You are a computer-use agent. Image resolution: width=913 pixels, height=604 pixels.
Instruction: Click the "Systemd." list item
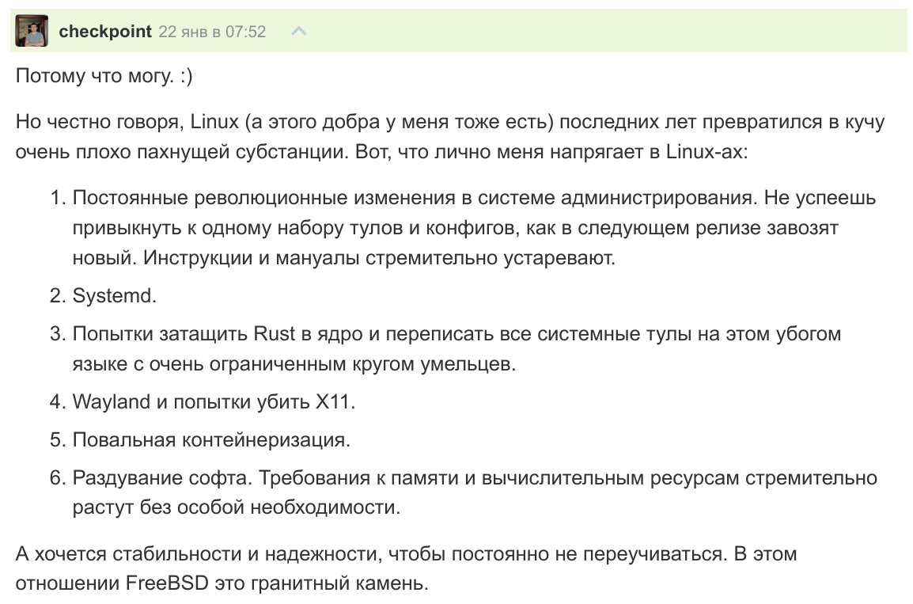[115, 295]
